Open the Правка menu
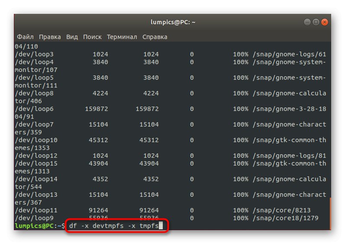The image size is (345, 244). pos(50,37)
